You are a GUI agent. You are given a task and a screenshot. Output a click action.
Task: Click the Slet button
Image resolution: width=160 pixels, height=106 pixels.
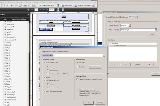coord(149,65)
